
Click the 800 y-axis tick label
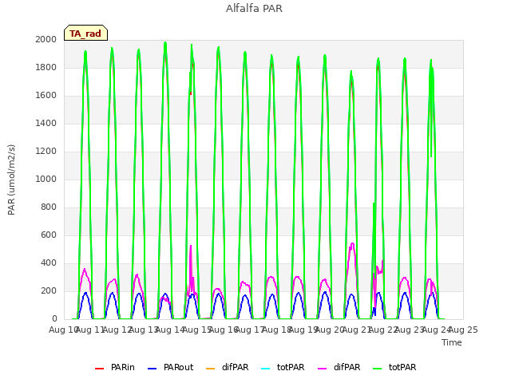[x=49, y=207]
